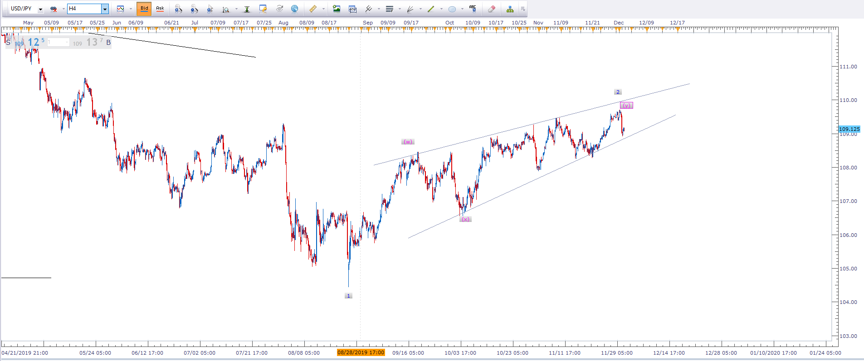The height and width of the screenshot is (361, 864).
Task: Click the zoom in magnifier icon
Action: (x=178, y=9)
